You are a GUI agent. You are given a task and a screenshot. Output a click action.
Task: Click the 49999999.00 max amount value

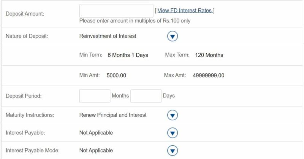pos(208,76)
